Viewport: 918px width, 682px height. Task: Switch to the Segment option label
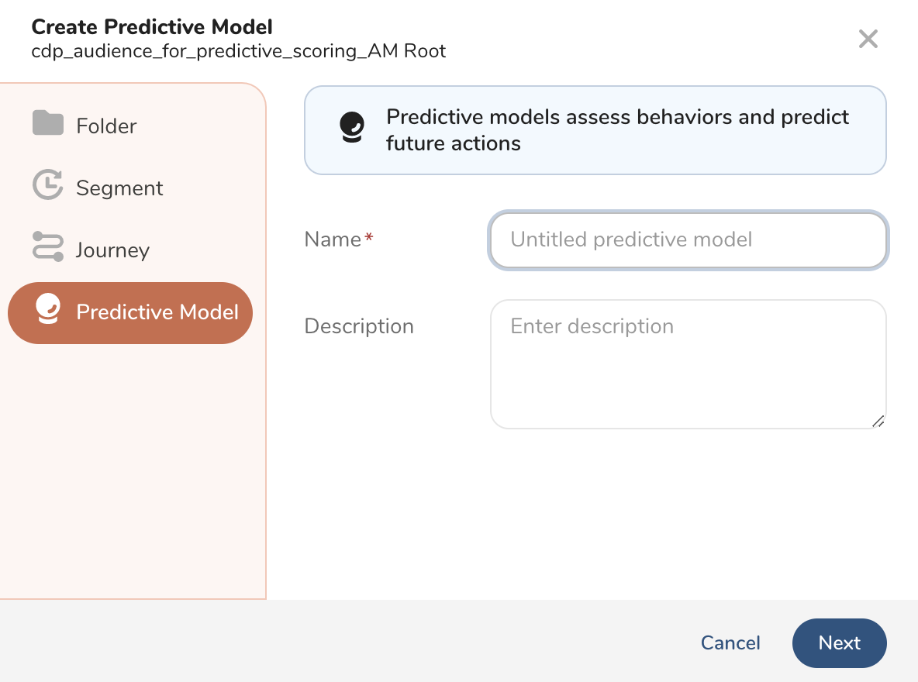(x=119, y=188)
